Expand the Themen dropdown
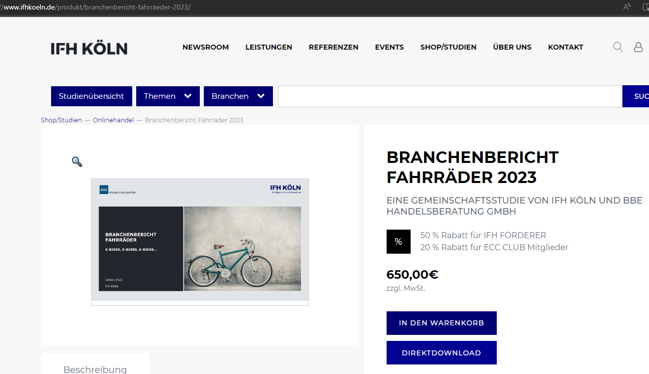Image resolution: width=649 pixels, height=374 pixels. coord(168,96)
